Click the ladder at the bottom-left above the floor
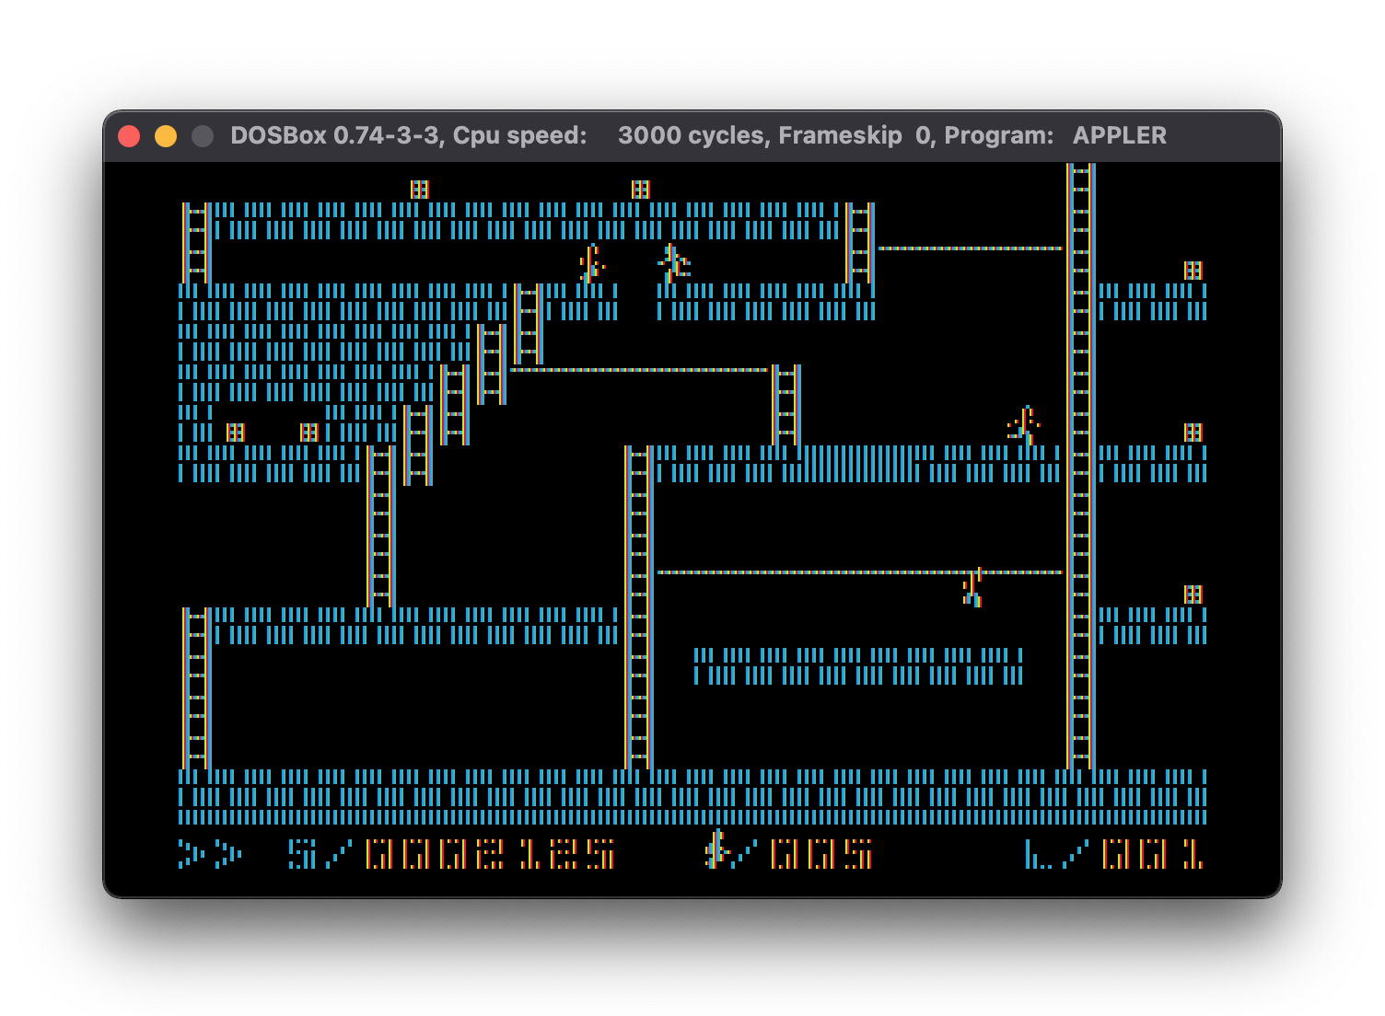Screen dimensions: 1385x1016 click(196, 688)
